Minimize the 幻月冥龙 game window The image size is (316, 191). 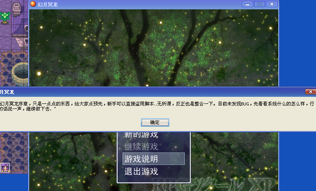pos(247,4)
